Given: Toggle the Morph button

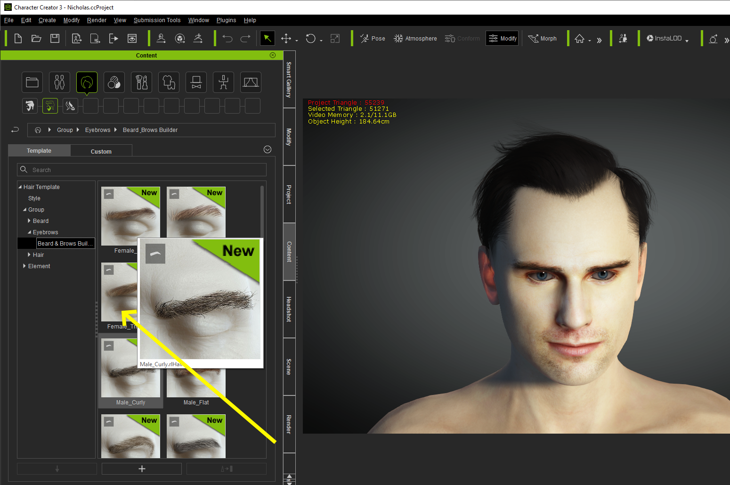Looking at the screenshot, I should pos(542,39).
